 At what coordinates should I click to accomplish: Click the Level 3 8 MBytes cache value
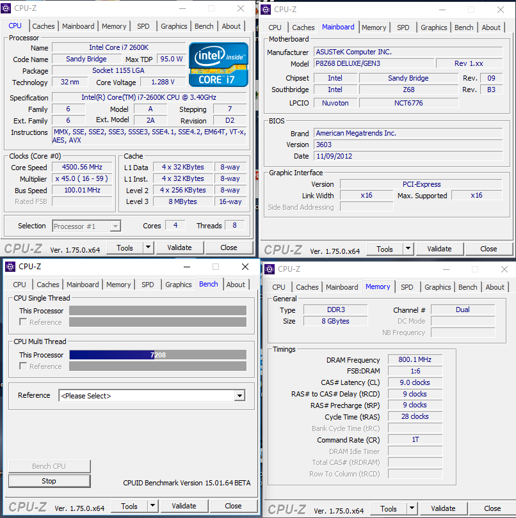182,201
